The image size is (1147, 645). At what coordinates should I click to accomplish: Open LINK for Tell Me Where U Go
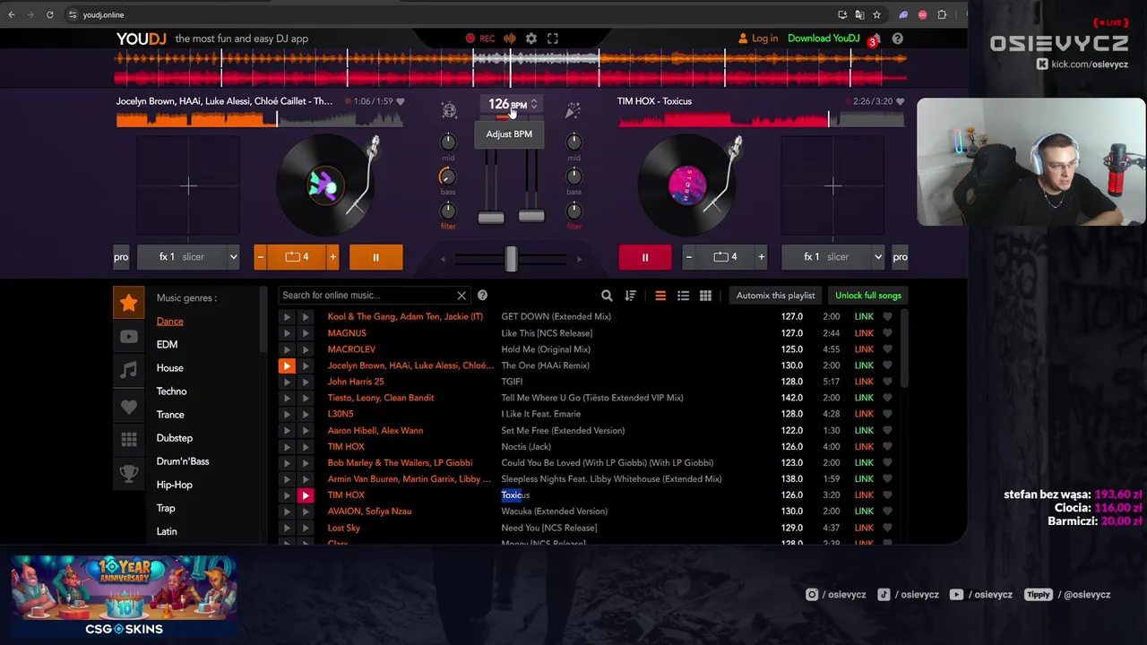(864, 398)
